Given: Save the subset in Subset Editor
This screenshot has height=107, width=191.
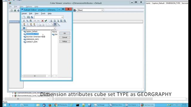Looking at the screenshot, I should tap(28, 17).
